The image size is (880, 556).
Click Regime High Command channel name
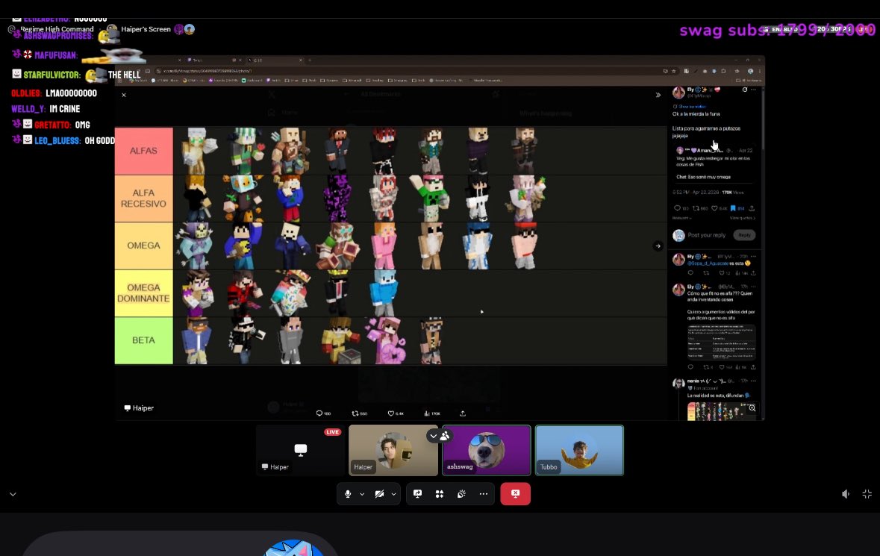click(57, 29)
